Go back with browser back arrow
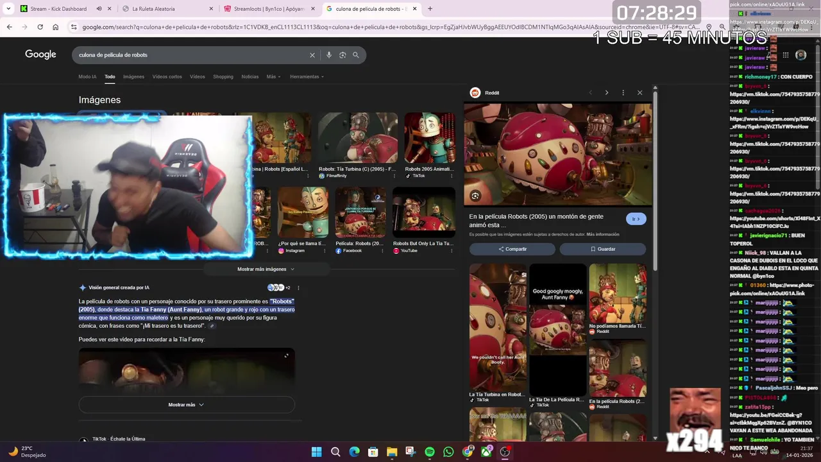This screenshot has height=462, width=821. pyautogui.click(x=9, y=27)
